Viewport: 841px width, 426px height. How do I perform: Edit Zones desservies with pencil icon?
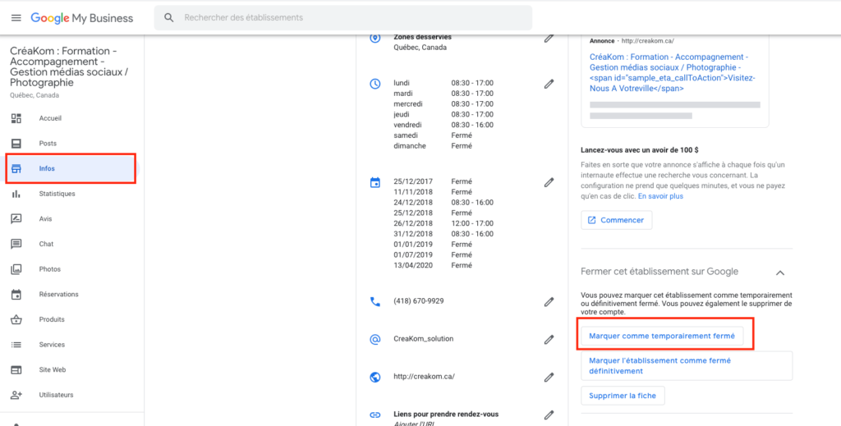548,38
